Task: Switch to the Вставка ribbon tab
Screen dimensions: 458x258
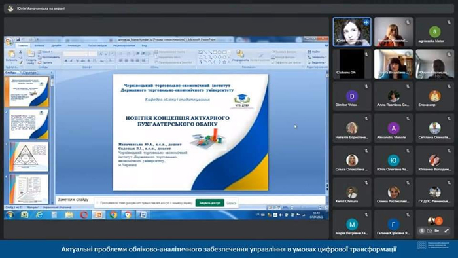Action: (39, 46)
